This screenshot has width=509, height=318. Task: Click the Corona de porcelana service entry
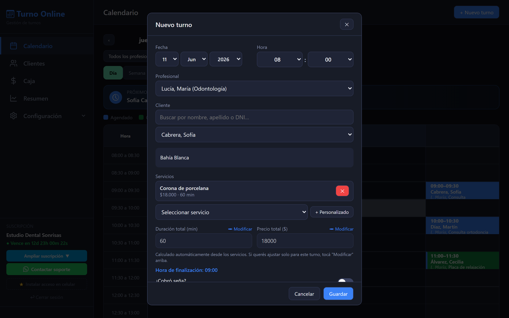click(254, 191)
